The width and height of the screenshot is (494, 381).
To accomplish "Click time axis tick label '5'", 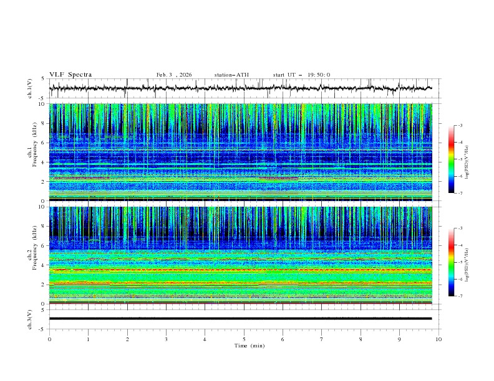I will point(244,339).
